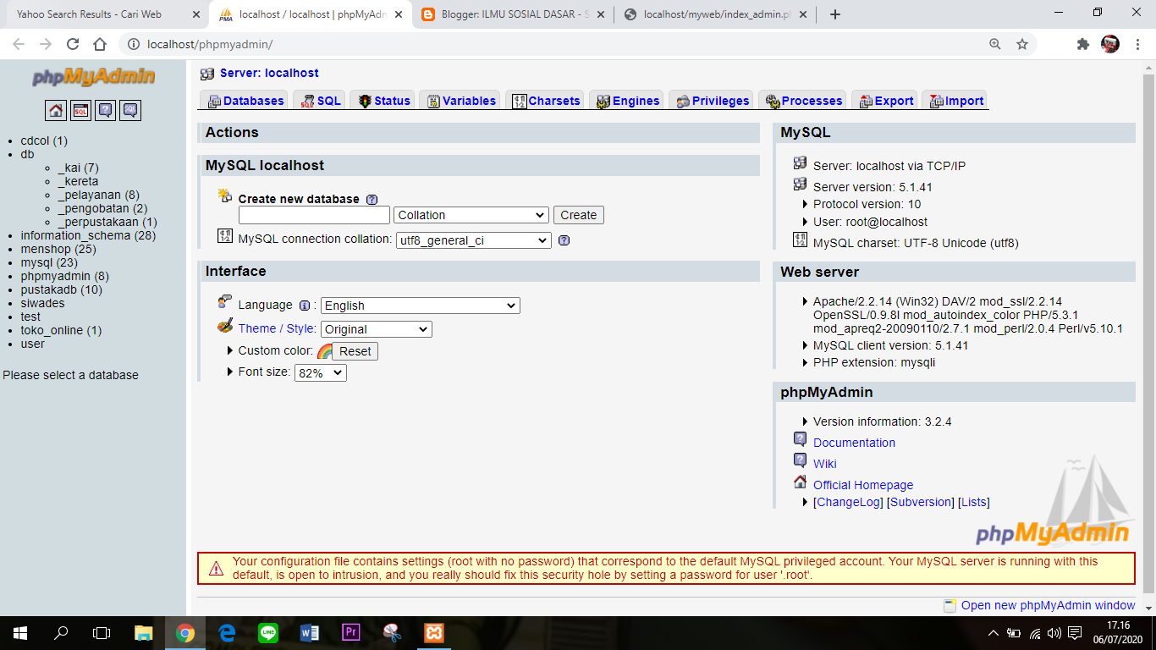Open the SQL tab
Viewport: 1156px width, 650px height.
321,101
